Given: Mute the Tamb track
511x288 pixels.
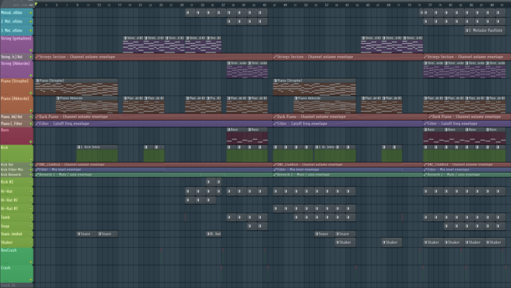Looking at the screenshot, I should (x=31, y=218).
